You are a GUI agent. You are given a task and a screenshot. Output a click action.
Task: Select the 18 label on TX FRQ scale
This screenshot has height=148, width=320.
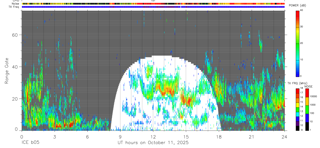[x=301, y=88]
